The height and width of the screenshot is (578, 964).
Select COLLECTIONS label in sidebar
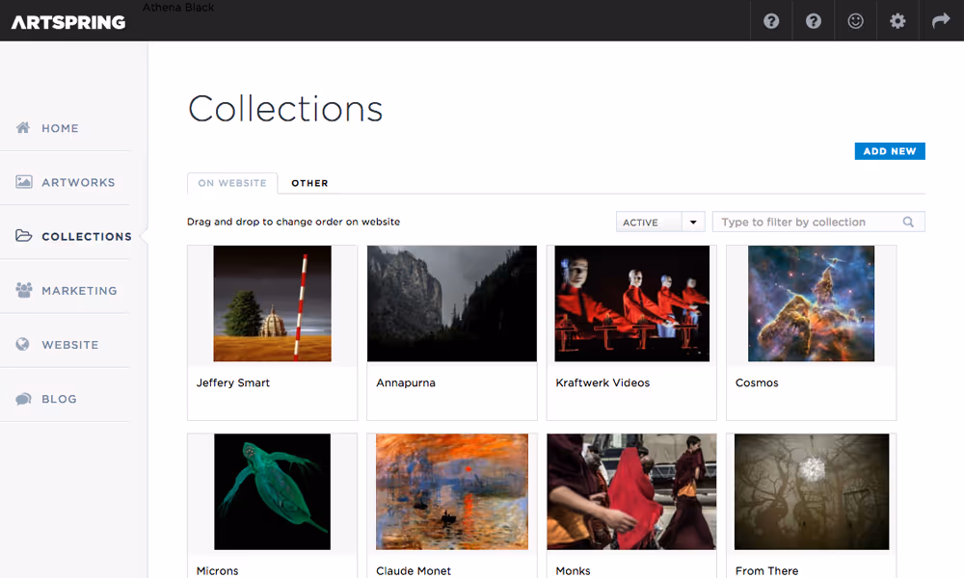pos(87,236)
